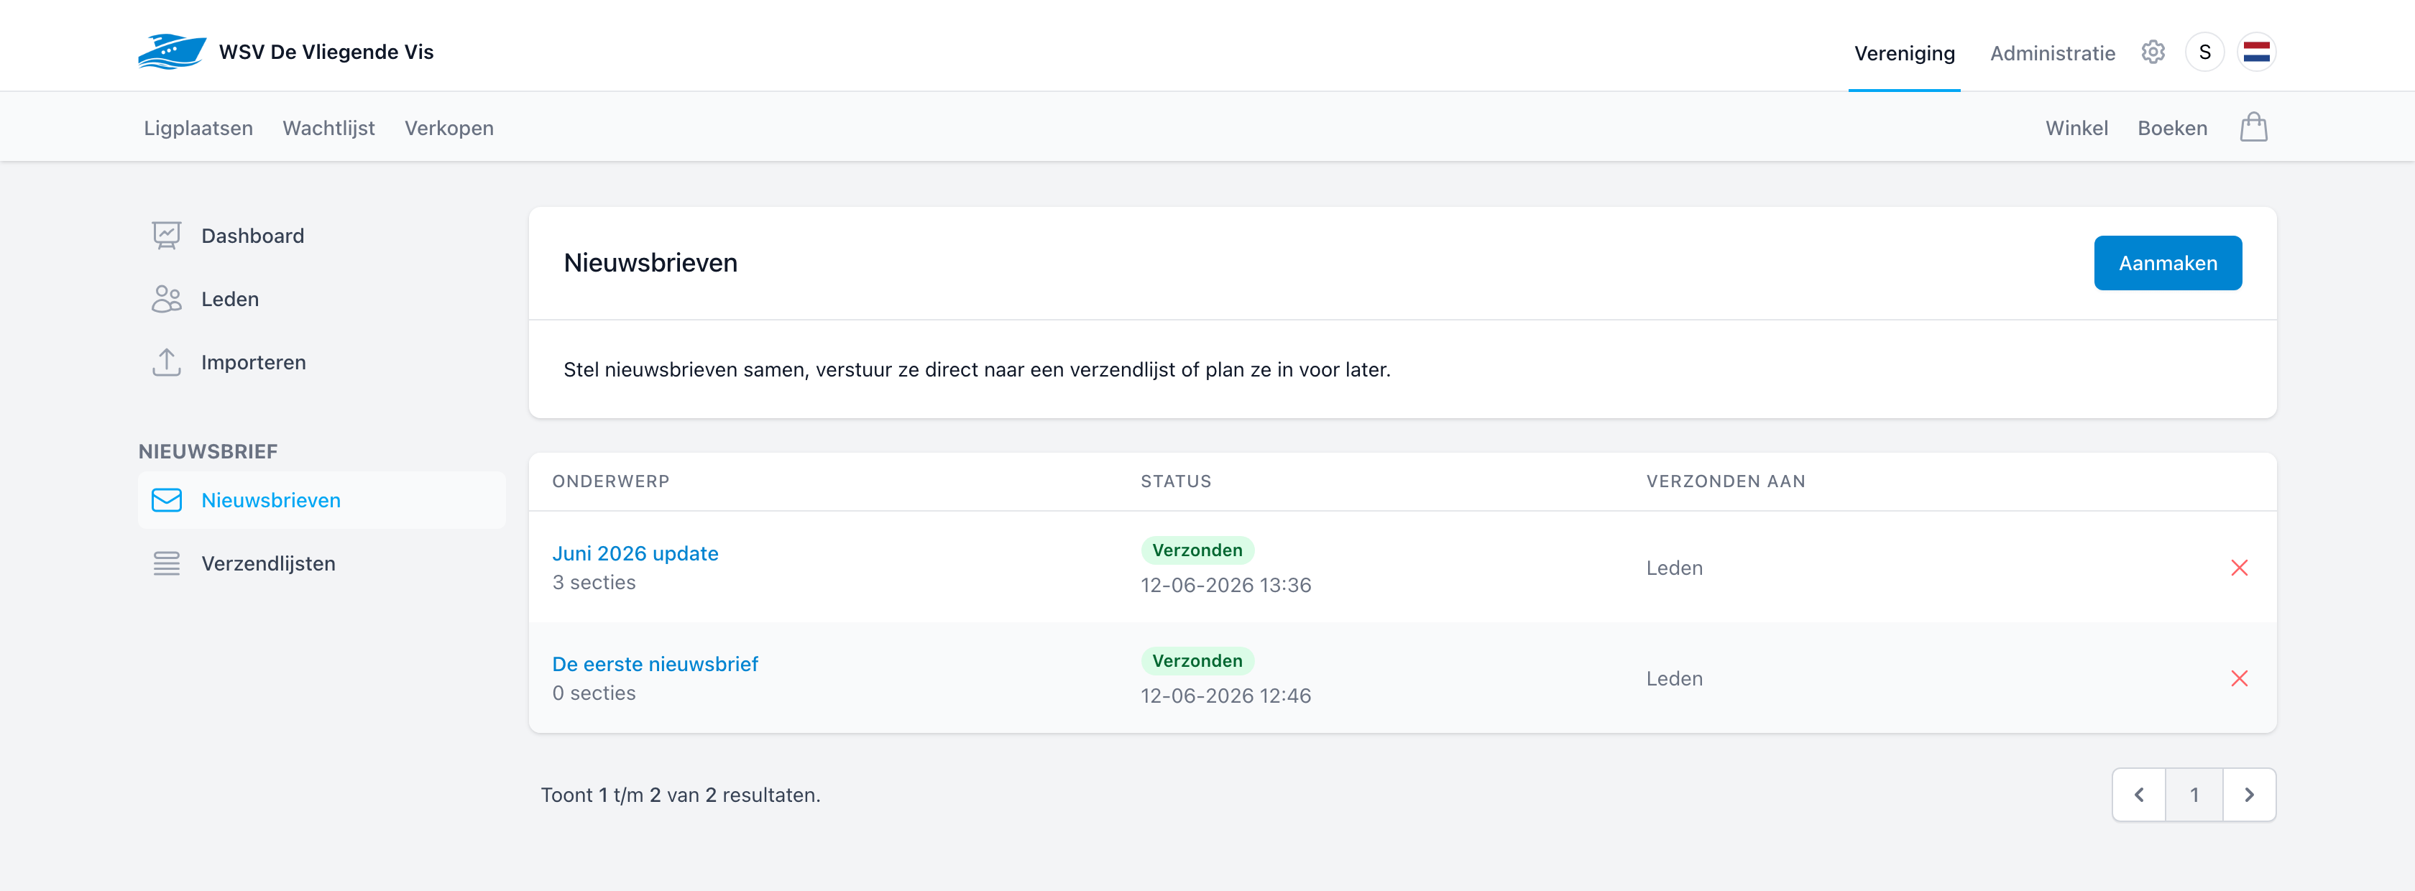The image size is (2415, 891).
Task: Open the Boeken menu item
Action: pos(2172,129)
